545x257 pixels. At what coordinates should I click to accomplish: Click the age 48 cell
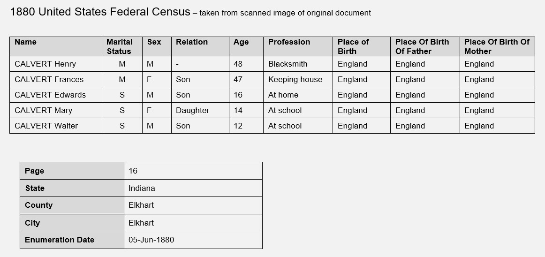pyautogui.click(x=246, y=64)
